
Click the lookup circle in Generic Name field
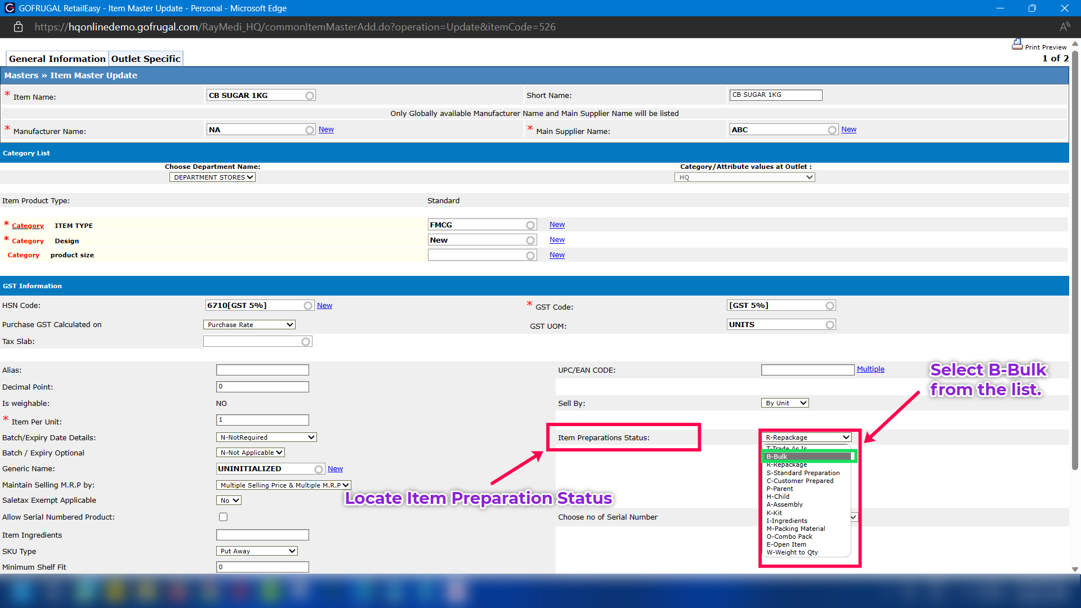click(x=319, y=469)
